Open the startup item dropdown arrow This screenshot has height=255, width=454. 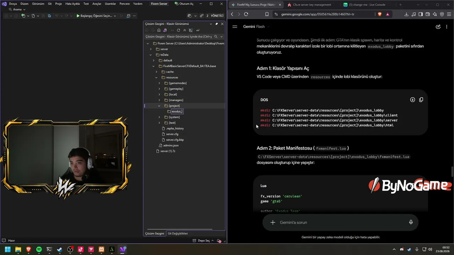tap(115, 16)
